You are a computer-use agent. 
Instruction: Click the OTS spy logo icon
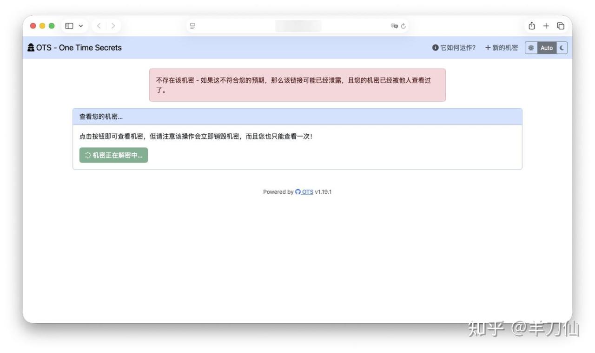click(31, 48)
